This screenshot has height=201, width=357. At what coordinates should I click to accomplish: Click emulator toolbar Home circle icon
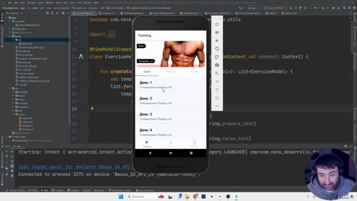217,90
